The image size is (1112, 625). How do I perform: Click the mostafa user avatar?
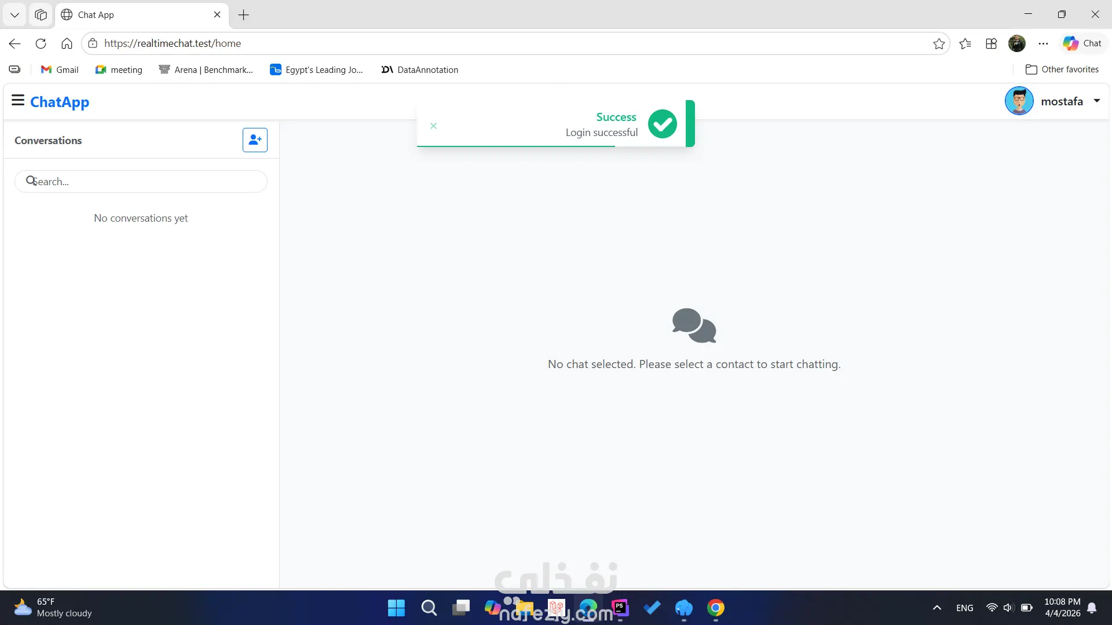point(1019,101)
